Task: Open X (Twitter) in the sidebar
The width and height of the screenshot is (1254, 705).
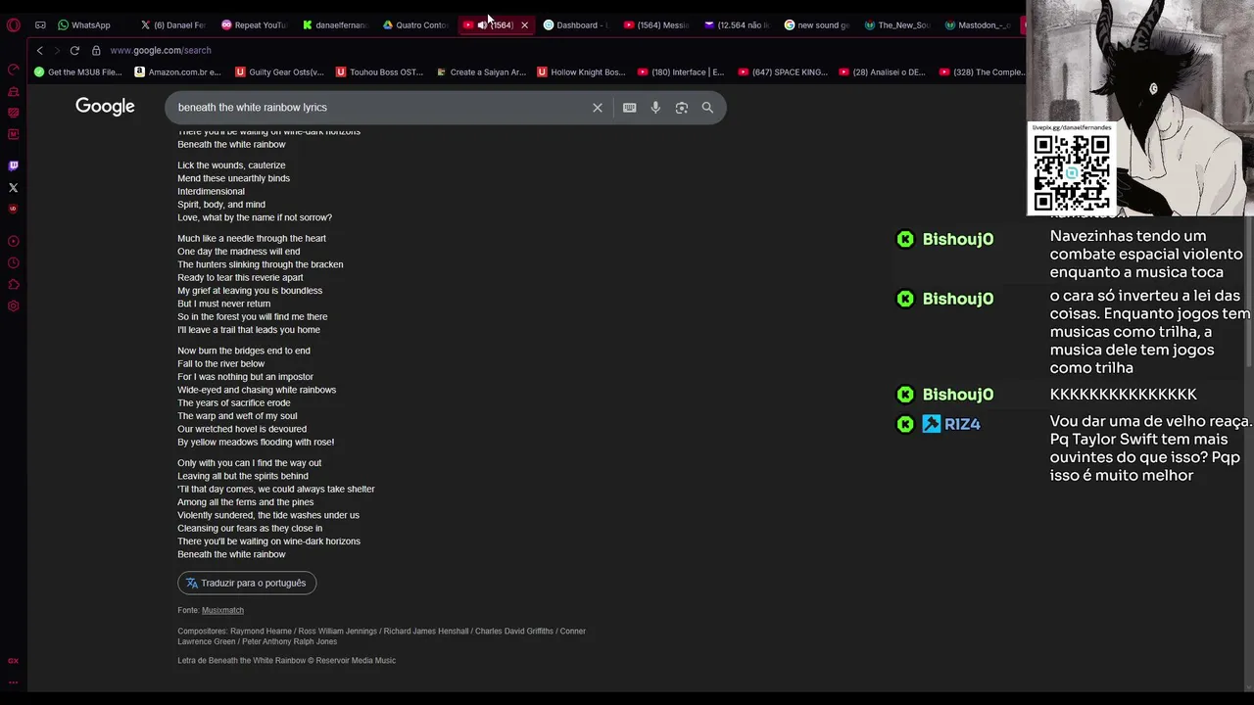Action: [x=13, y=187]
